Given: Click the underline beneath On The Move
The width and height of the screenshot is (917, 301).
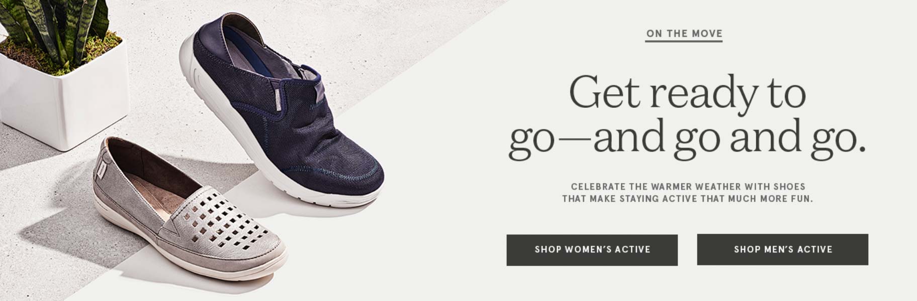Looking at the screenshot, I should pyautogui.click(x=684, y=41).
